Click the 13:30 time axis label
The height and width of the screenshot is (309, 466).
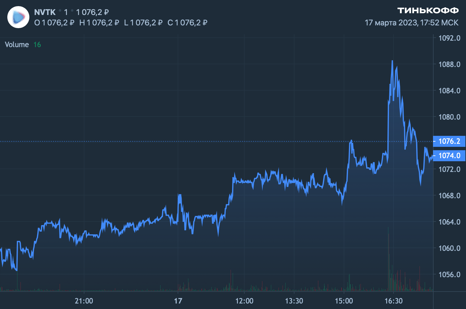tap(294, 301)
